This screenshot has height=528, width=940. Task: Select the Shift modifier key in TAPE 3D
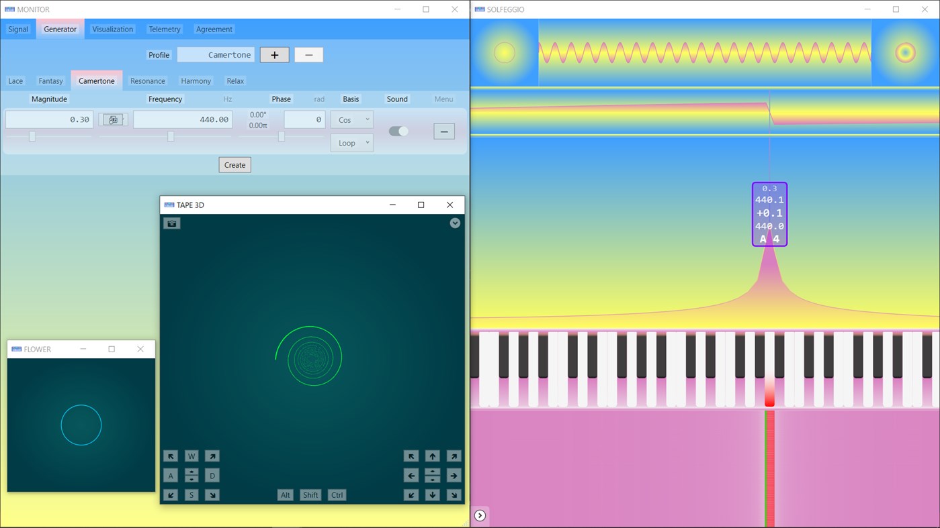(310, 494)
